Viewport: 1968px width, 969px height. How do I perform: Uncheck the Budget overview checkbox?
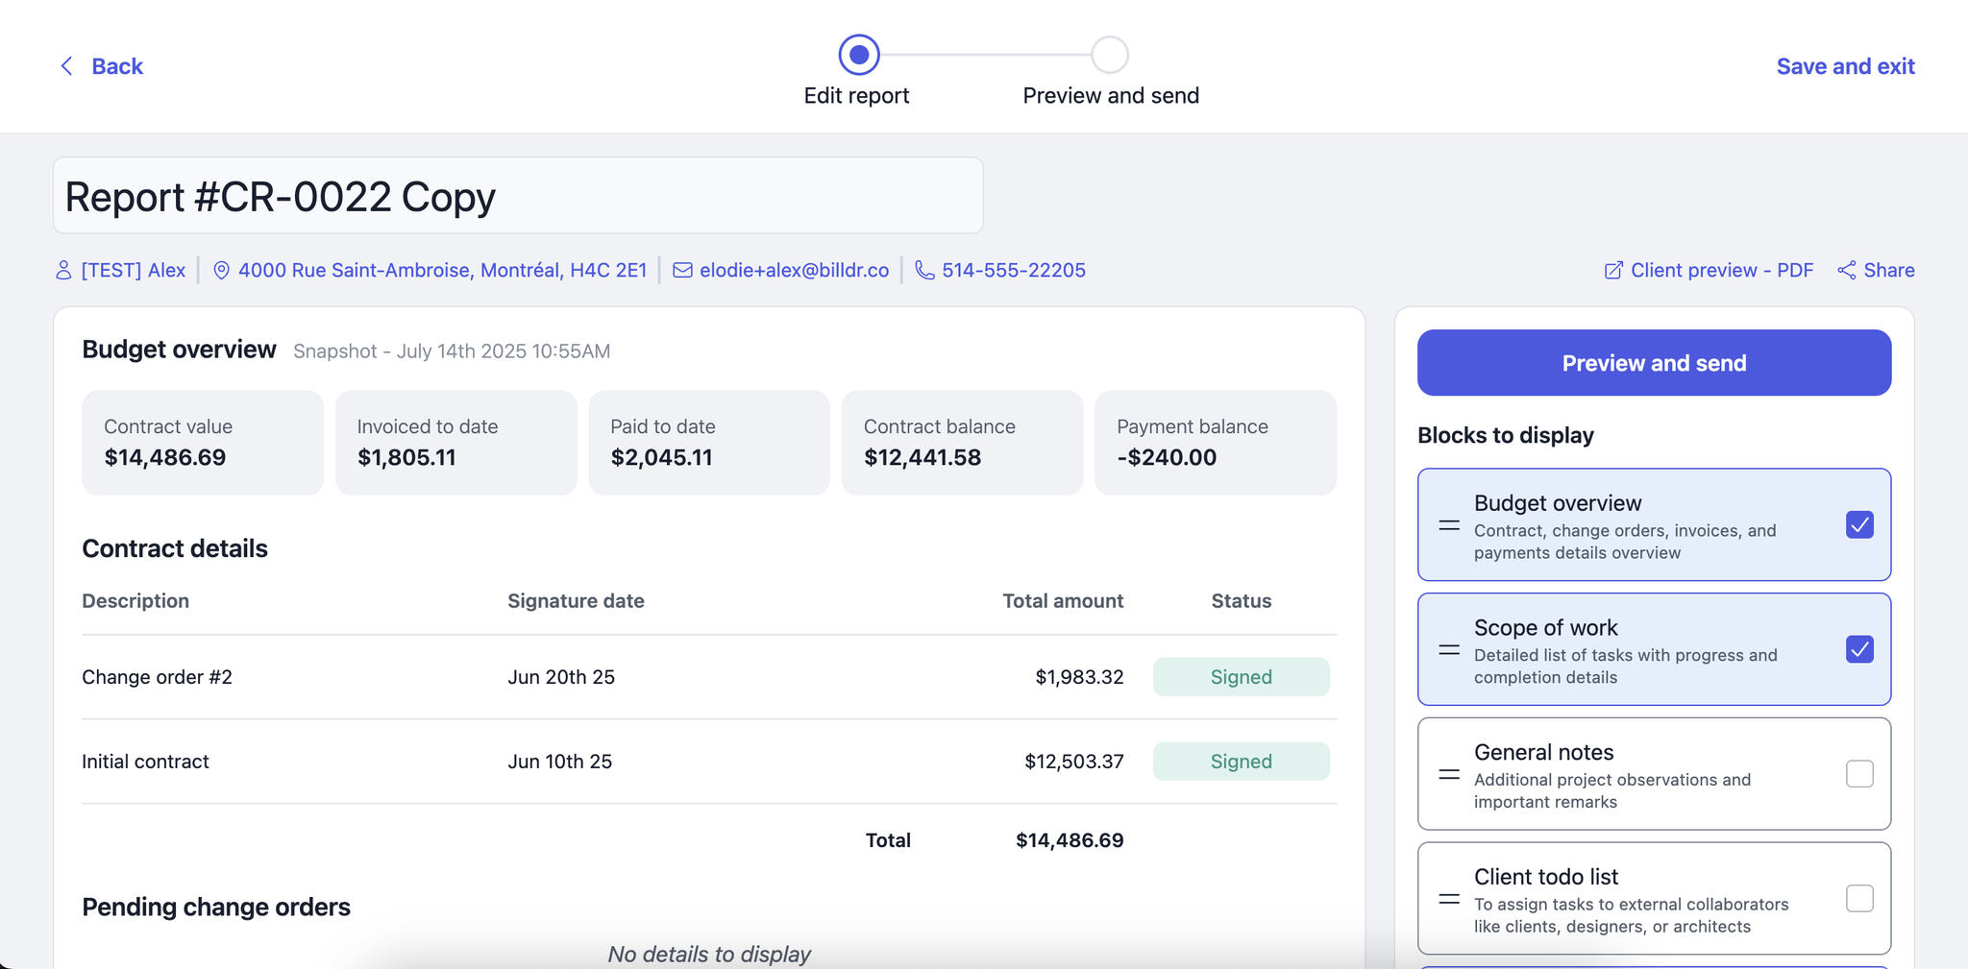1859,525
